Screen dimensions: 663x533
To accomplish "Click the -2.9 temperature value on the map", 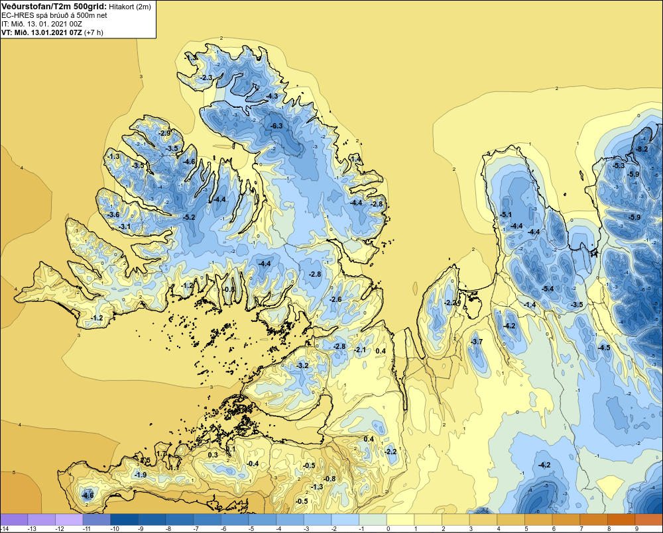I will tap(164, 133).
